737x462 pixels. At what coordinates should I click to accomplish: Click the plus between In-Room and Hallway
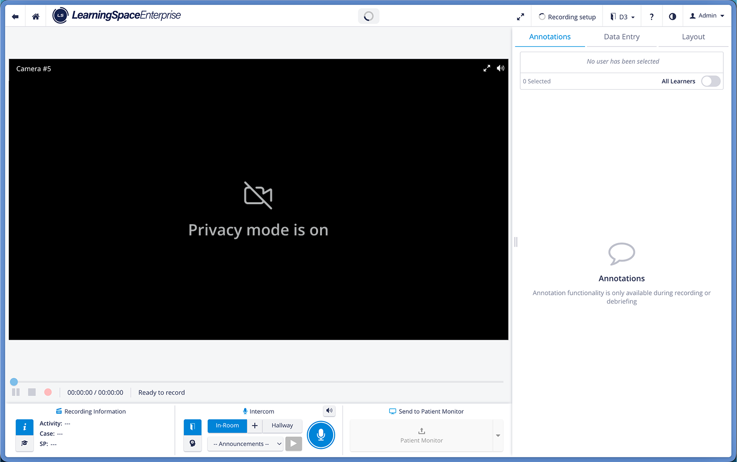(x=255, y=425)
